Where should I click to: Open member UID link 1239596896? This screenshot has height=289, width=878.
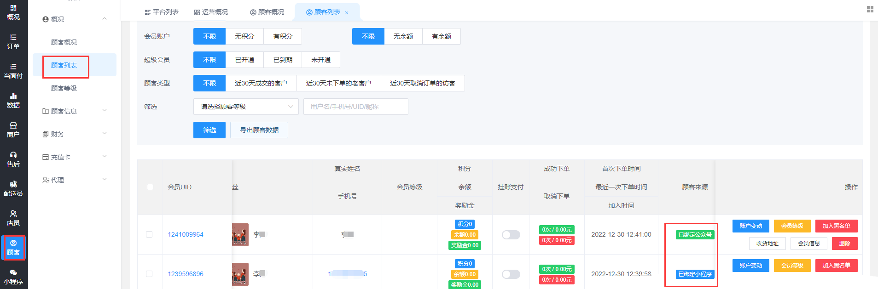point(186,274)
